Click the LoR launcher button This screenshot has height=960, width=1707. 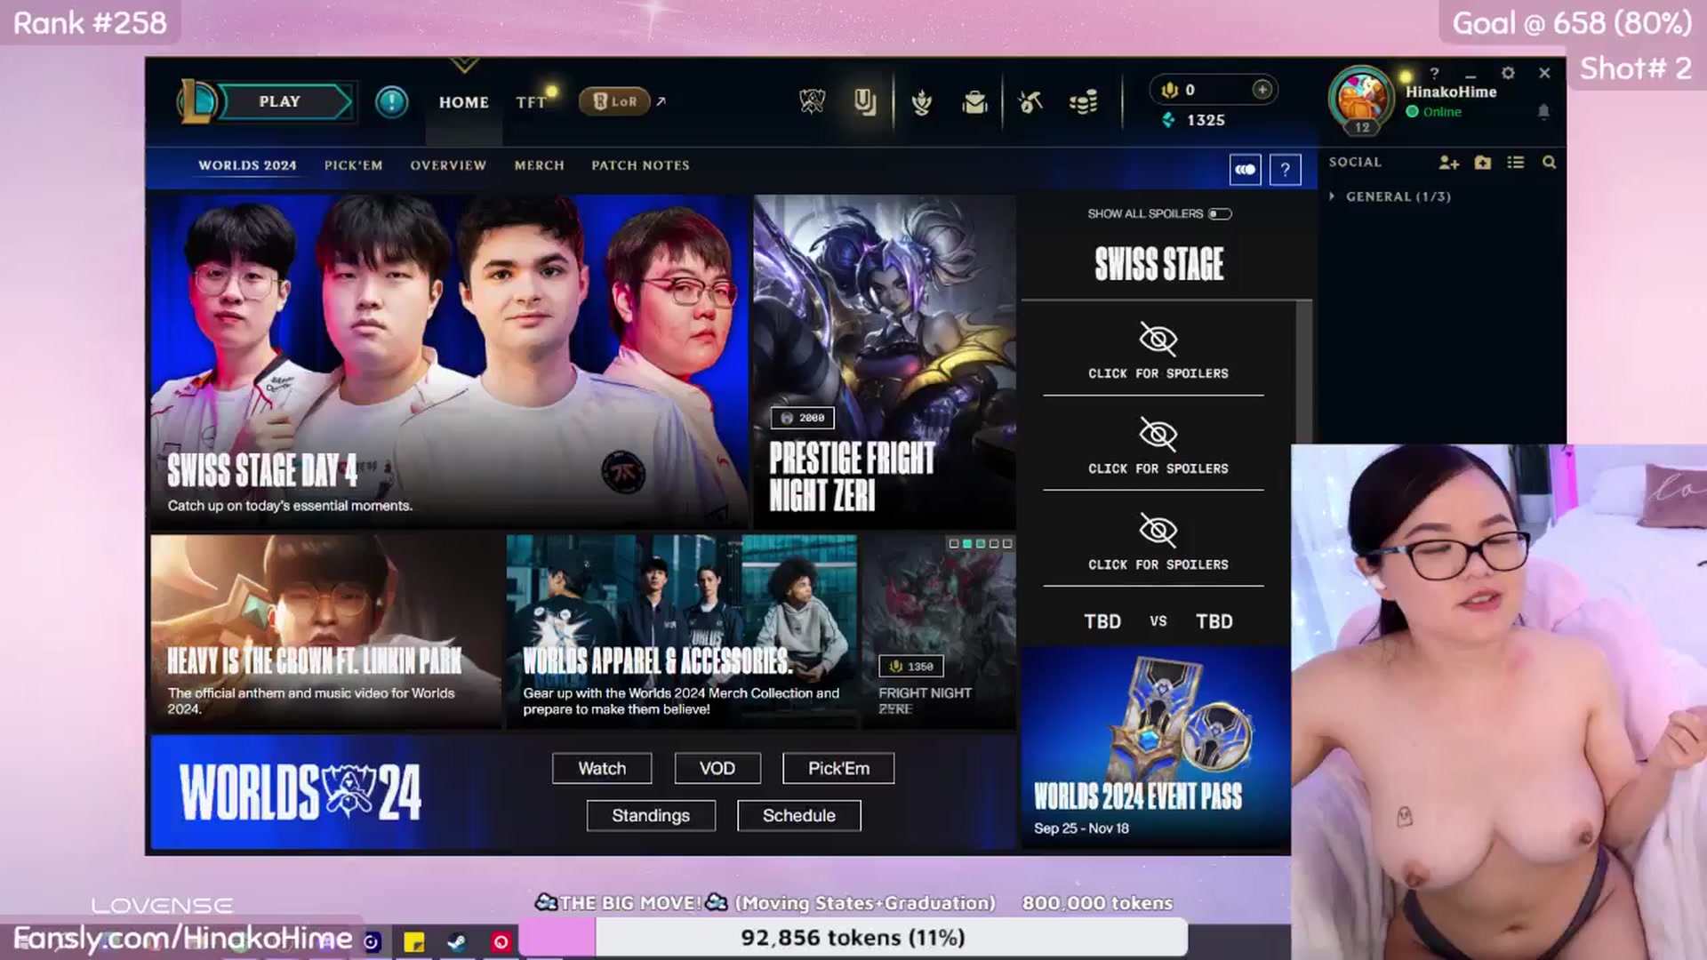click(x=614, y=101)
